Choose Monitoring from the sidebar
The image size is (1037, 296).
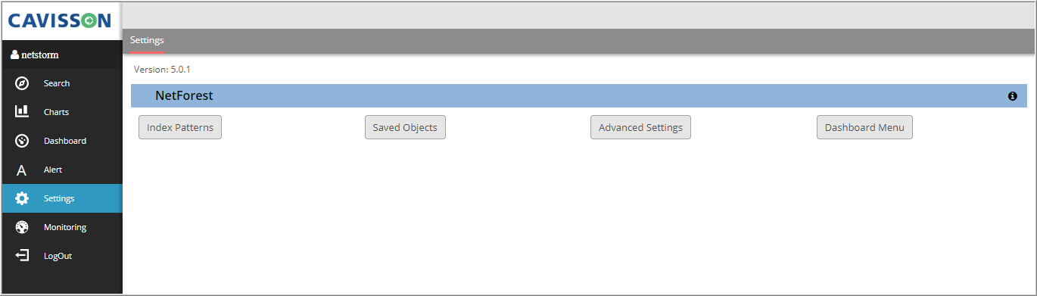(65, 227)
